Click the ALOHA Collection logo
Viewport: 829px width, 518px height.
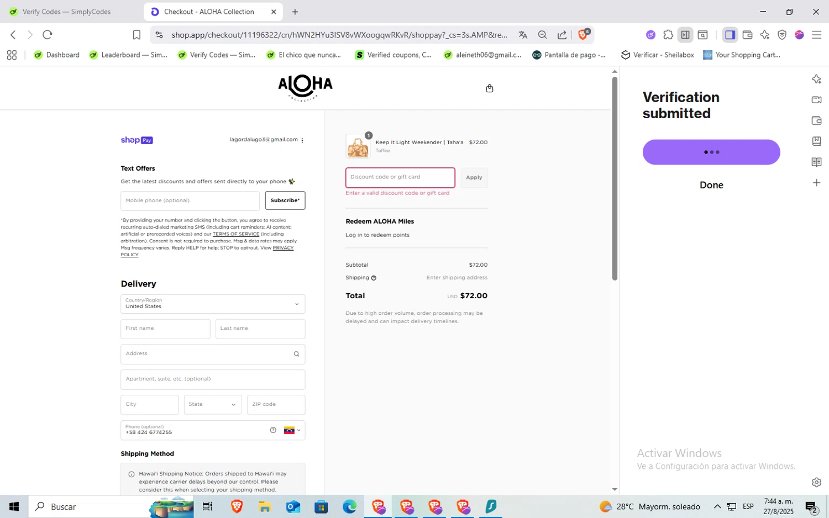305,88
